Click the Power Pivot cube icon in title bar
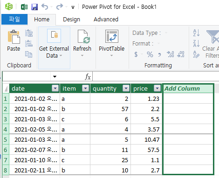Viewport: 219px width, 178px height. (9, 7)
